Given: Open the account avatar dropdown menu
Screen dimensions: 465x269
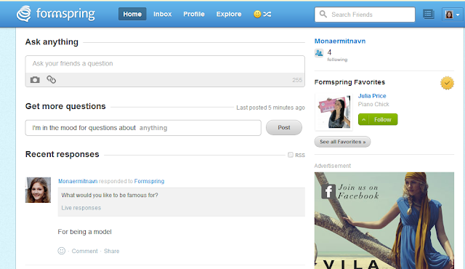Looking at the screenshot, I should coord(452,15).
